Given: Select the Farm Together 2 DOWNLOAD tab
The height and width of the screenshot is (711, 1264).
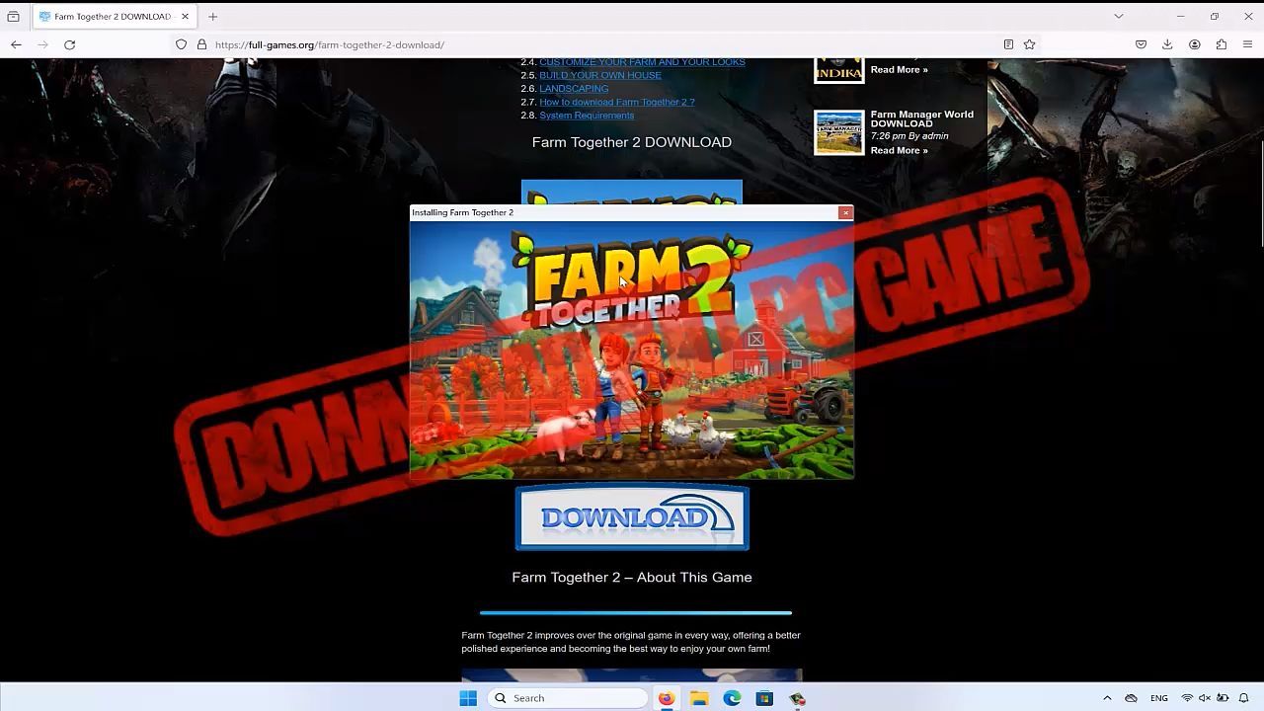Looking at the screenshot, I should click(114, 17).
